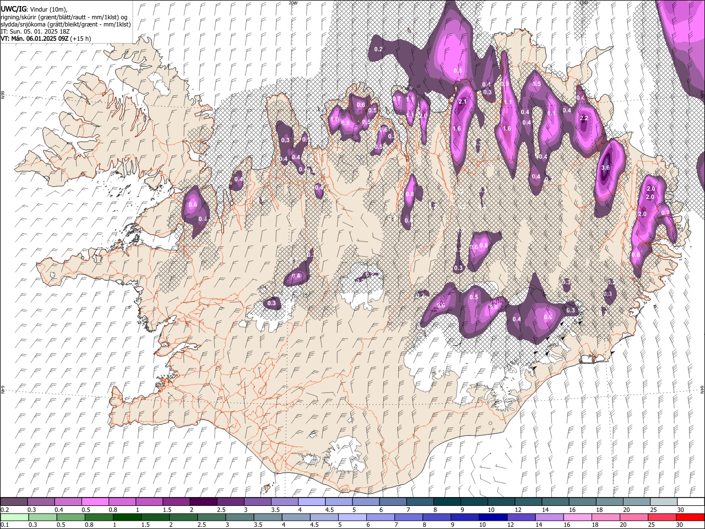This screenshot has height=529, width=705.
Task: Pick the grey-teal 16 mm snow swatch
Action: click(x=582, y=501)
